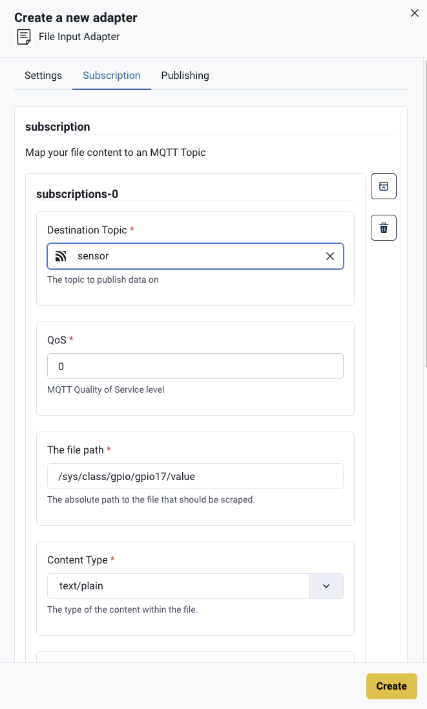Screen dimensions: 427x709
Task: Click the Content Type label
Action: [78, 560]
